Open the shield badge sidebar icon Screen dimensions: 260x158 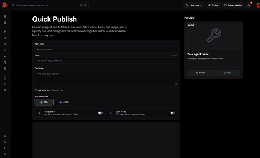[x=5, y=62]
